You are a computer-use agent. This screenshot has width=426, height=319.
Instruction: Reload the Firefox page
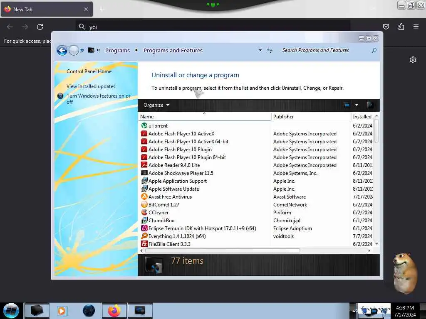click(x=40, y=27)
